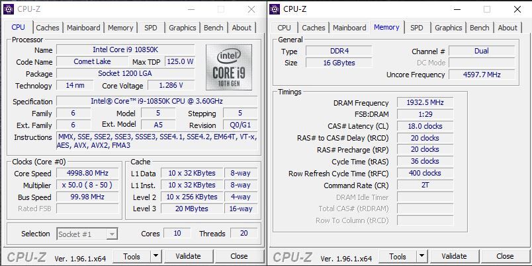Click the uncore frequency '4597.7 MHz'
The image size is (532, 266).
[x=482, y=75]
